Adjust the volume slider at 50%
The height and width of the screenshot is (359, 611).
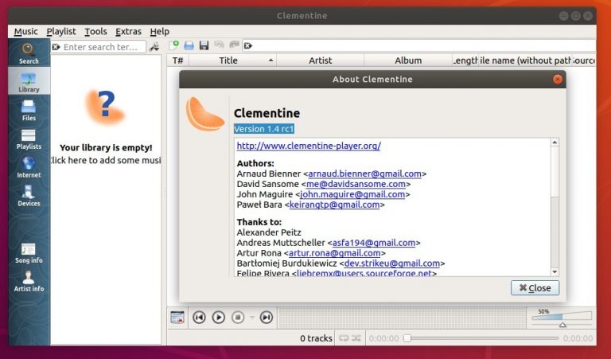562,318
